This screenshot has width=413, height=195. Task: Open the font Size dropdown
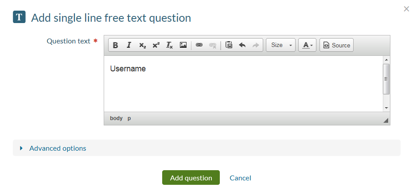tap(281, 45)
